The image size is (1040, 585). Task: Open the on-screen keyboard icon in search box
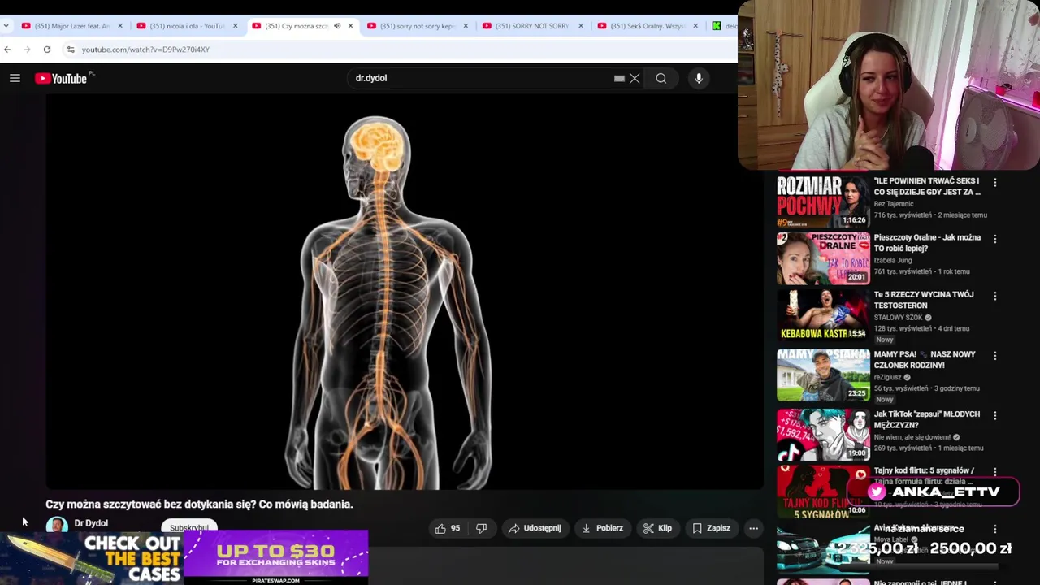[x=619, y=79]
